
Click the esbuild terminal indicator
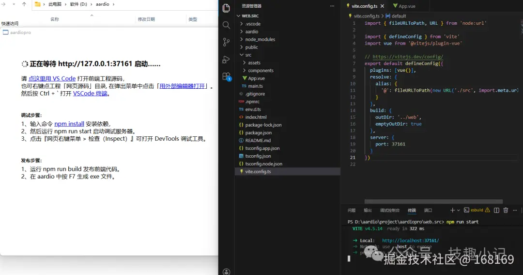(x=473, y=210)
